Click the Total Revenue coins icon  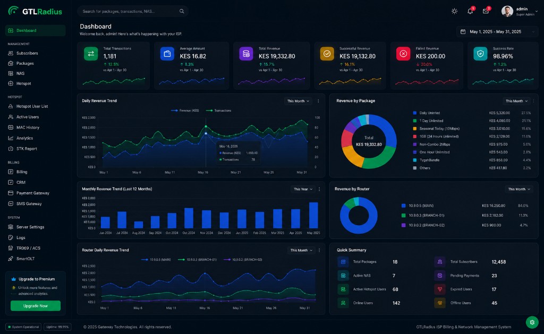[246, 54]
